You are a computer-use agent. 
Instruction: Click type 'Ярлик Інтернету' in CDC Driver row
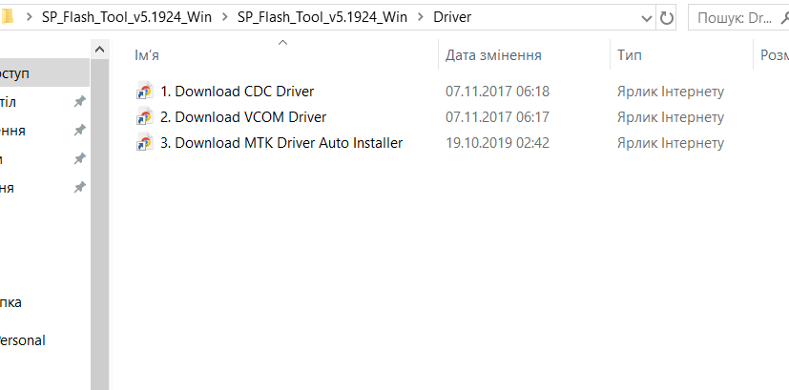[x=671, y=92]
